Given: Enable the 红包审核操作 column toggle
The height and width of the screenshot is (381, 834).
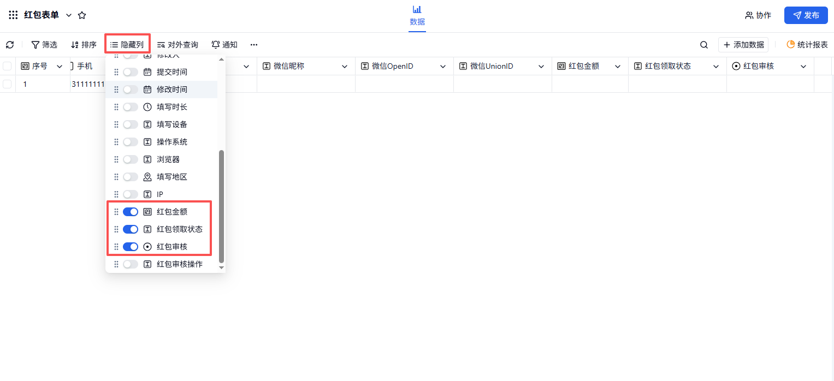Looking at the screenshot, I should coord(131,264).
